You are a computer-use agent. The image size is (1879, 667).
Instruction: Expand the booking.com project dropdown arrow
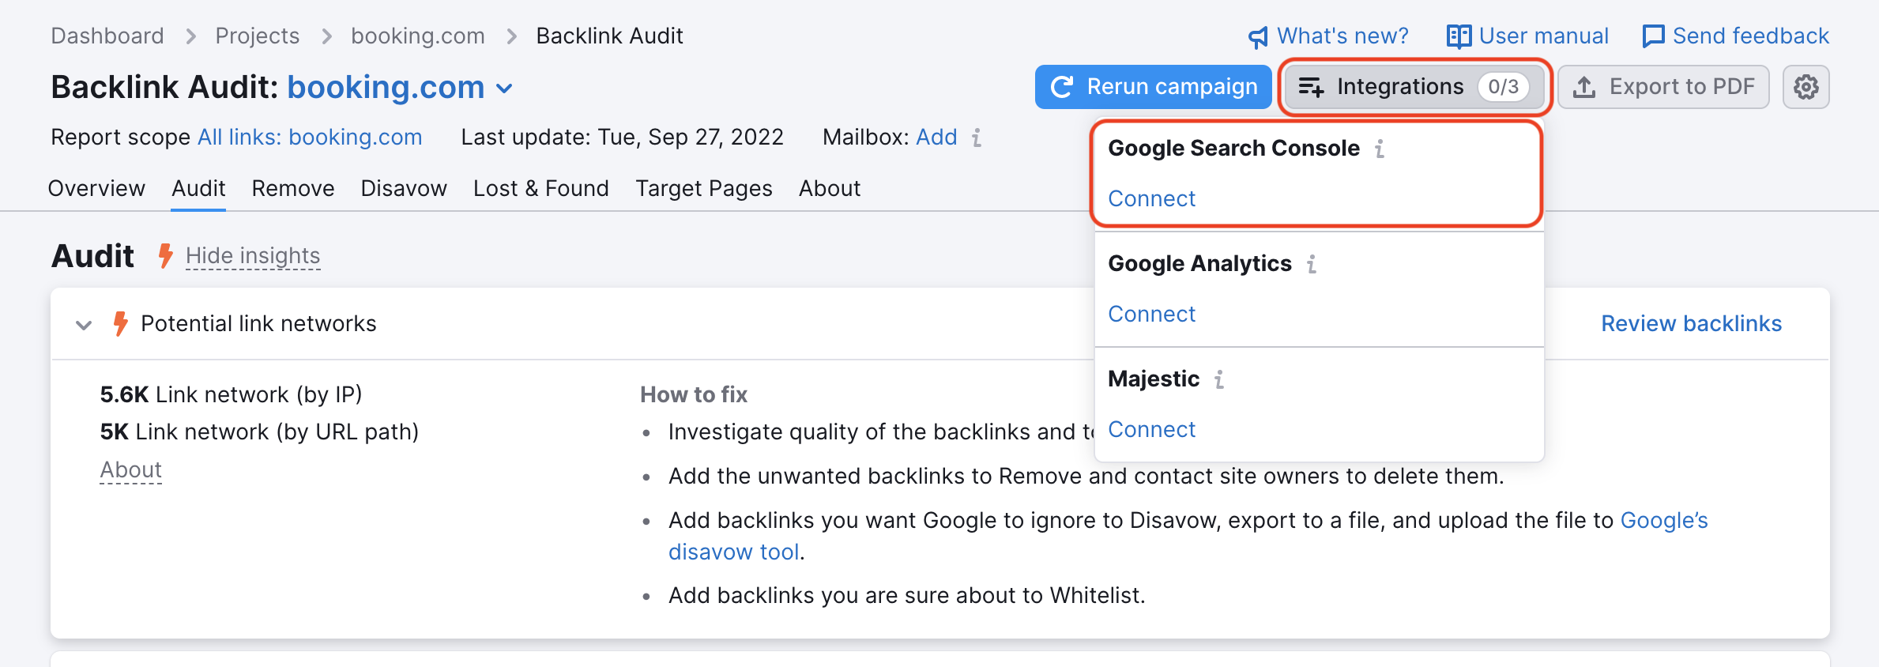coord(504,89)
